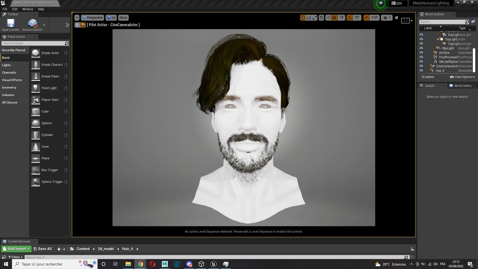This screenshot has height=269, width=478.
Task: Click the Content Browser forward arrow
Action: (64, 249)
